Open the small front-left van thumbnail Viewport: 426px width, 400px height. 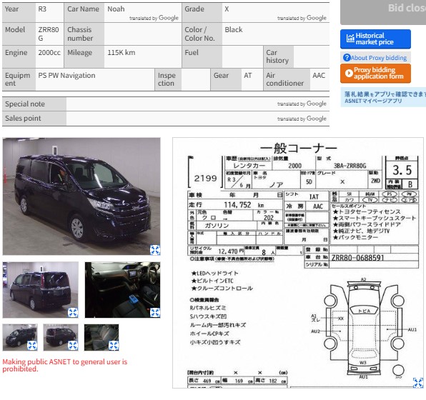(20, 337)
